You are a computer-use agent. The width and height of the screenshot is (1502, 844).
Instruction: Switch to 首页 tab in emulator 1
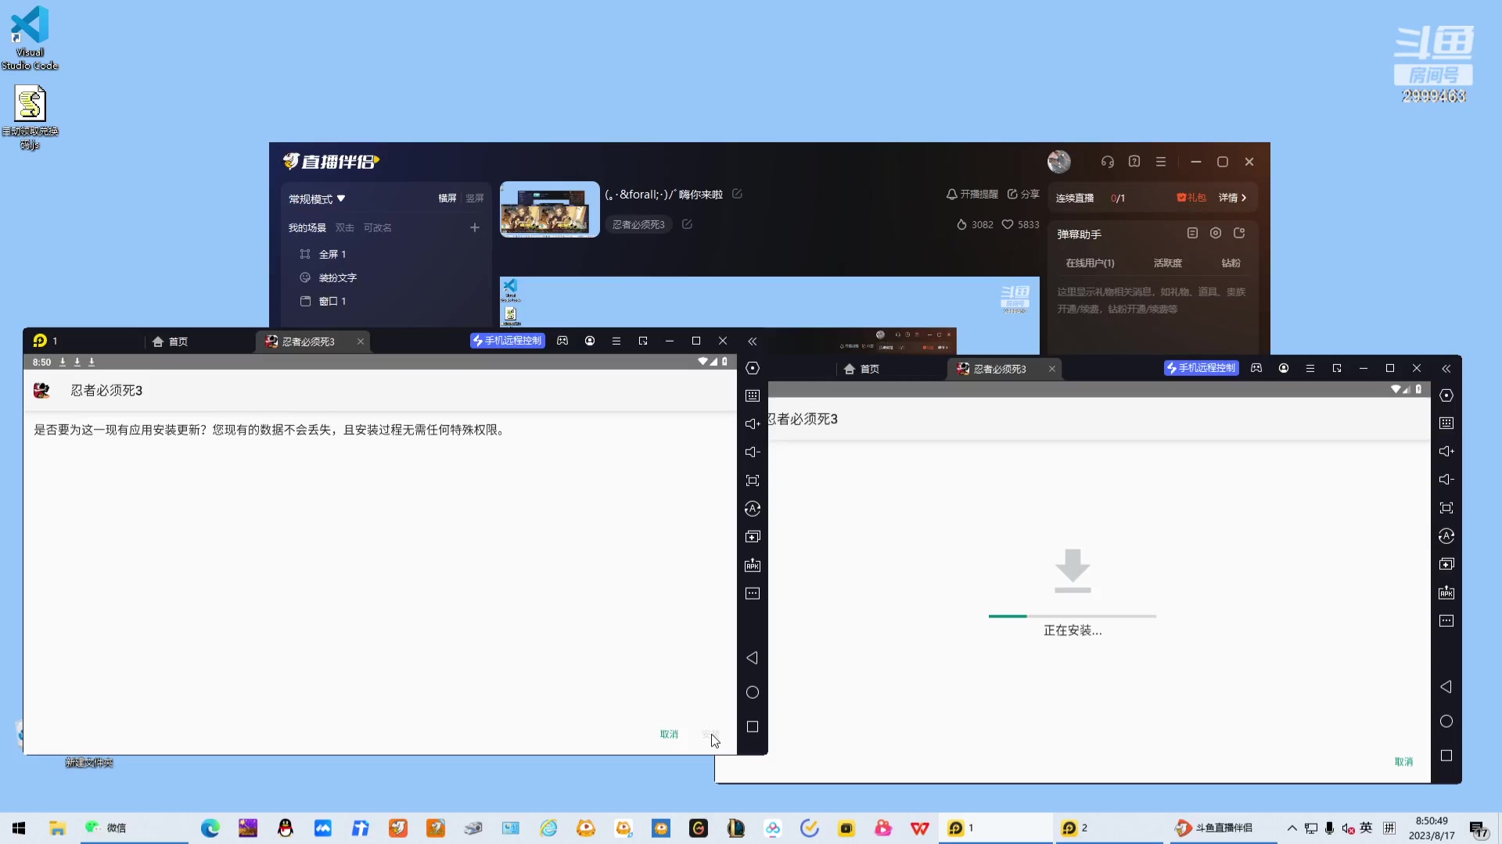click(171, 342)
